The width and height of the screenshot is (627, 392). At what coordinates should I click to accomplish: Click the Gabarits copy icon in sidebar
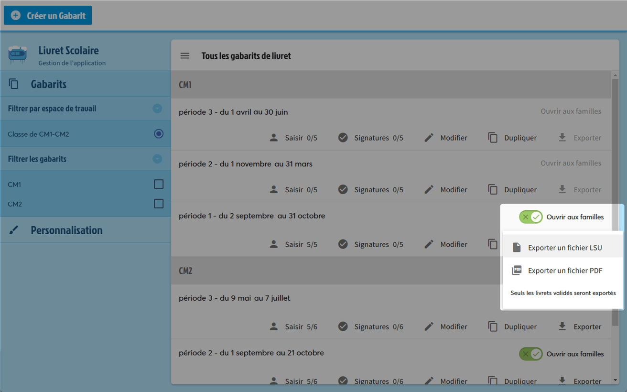pos(14,84)
